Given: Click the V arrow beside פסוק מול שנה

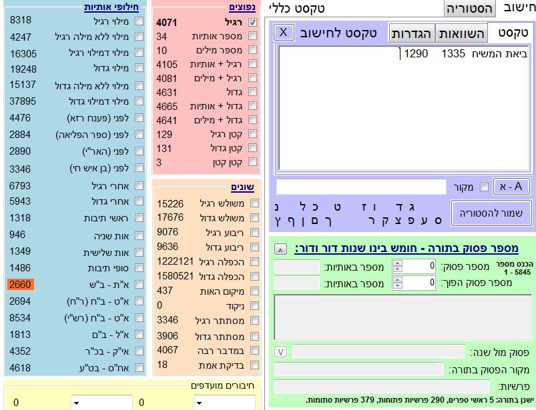Looking at the screenshot, I should pos(281,351).
